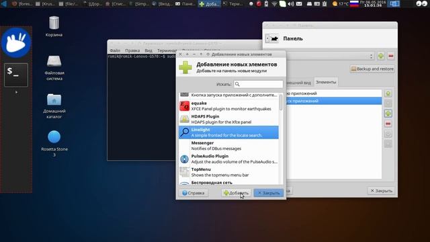Switch to Доба... window in the taskbar
This screenshot has height=242, width=430.
(209, 4)
